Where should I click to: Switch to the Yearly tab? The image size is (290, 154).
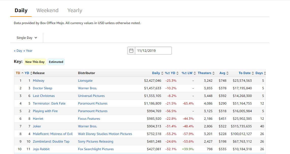[x=75, y=10]
